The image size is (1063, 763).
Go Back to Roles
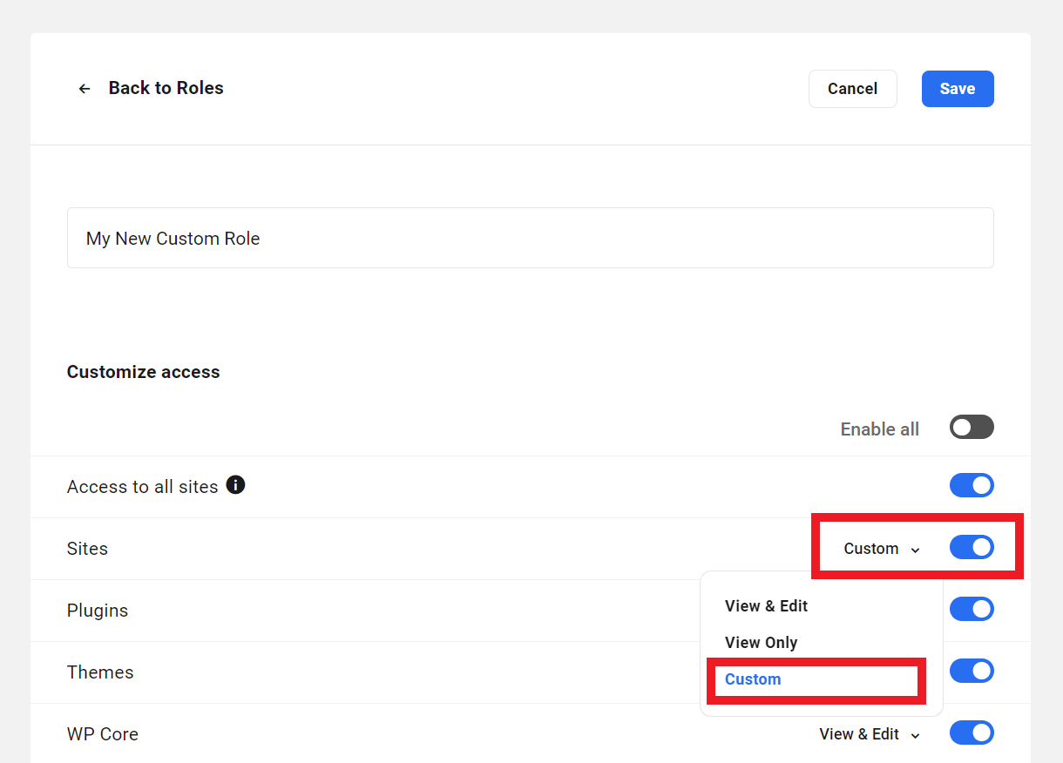click(166, 88)
